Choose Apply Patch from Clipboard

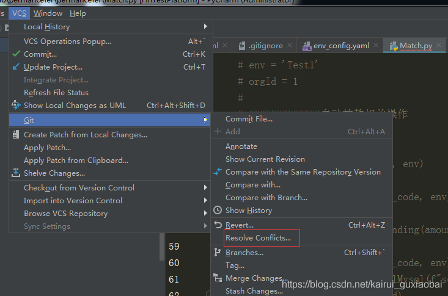(x=111, y=160)
